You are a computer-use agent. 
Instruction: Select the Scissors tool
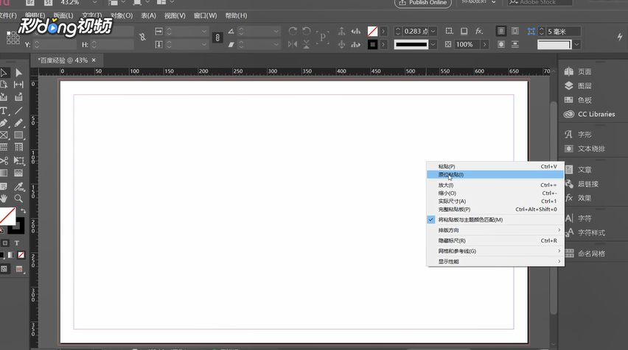[x=4, y=160]
